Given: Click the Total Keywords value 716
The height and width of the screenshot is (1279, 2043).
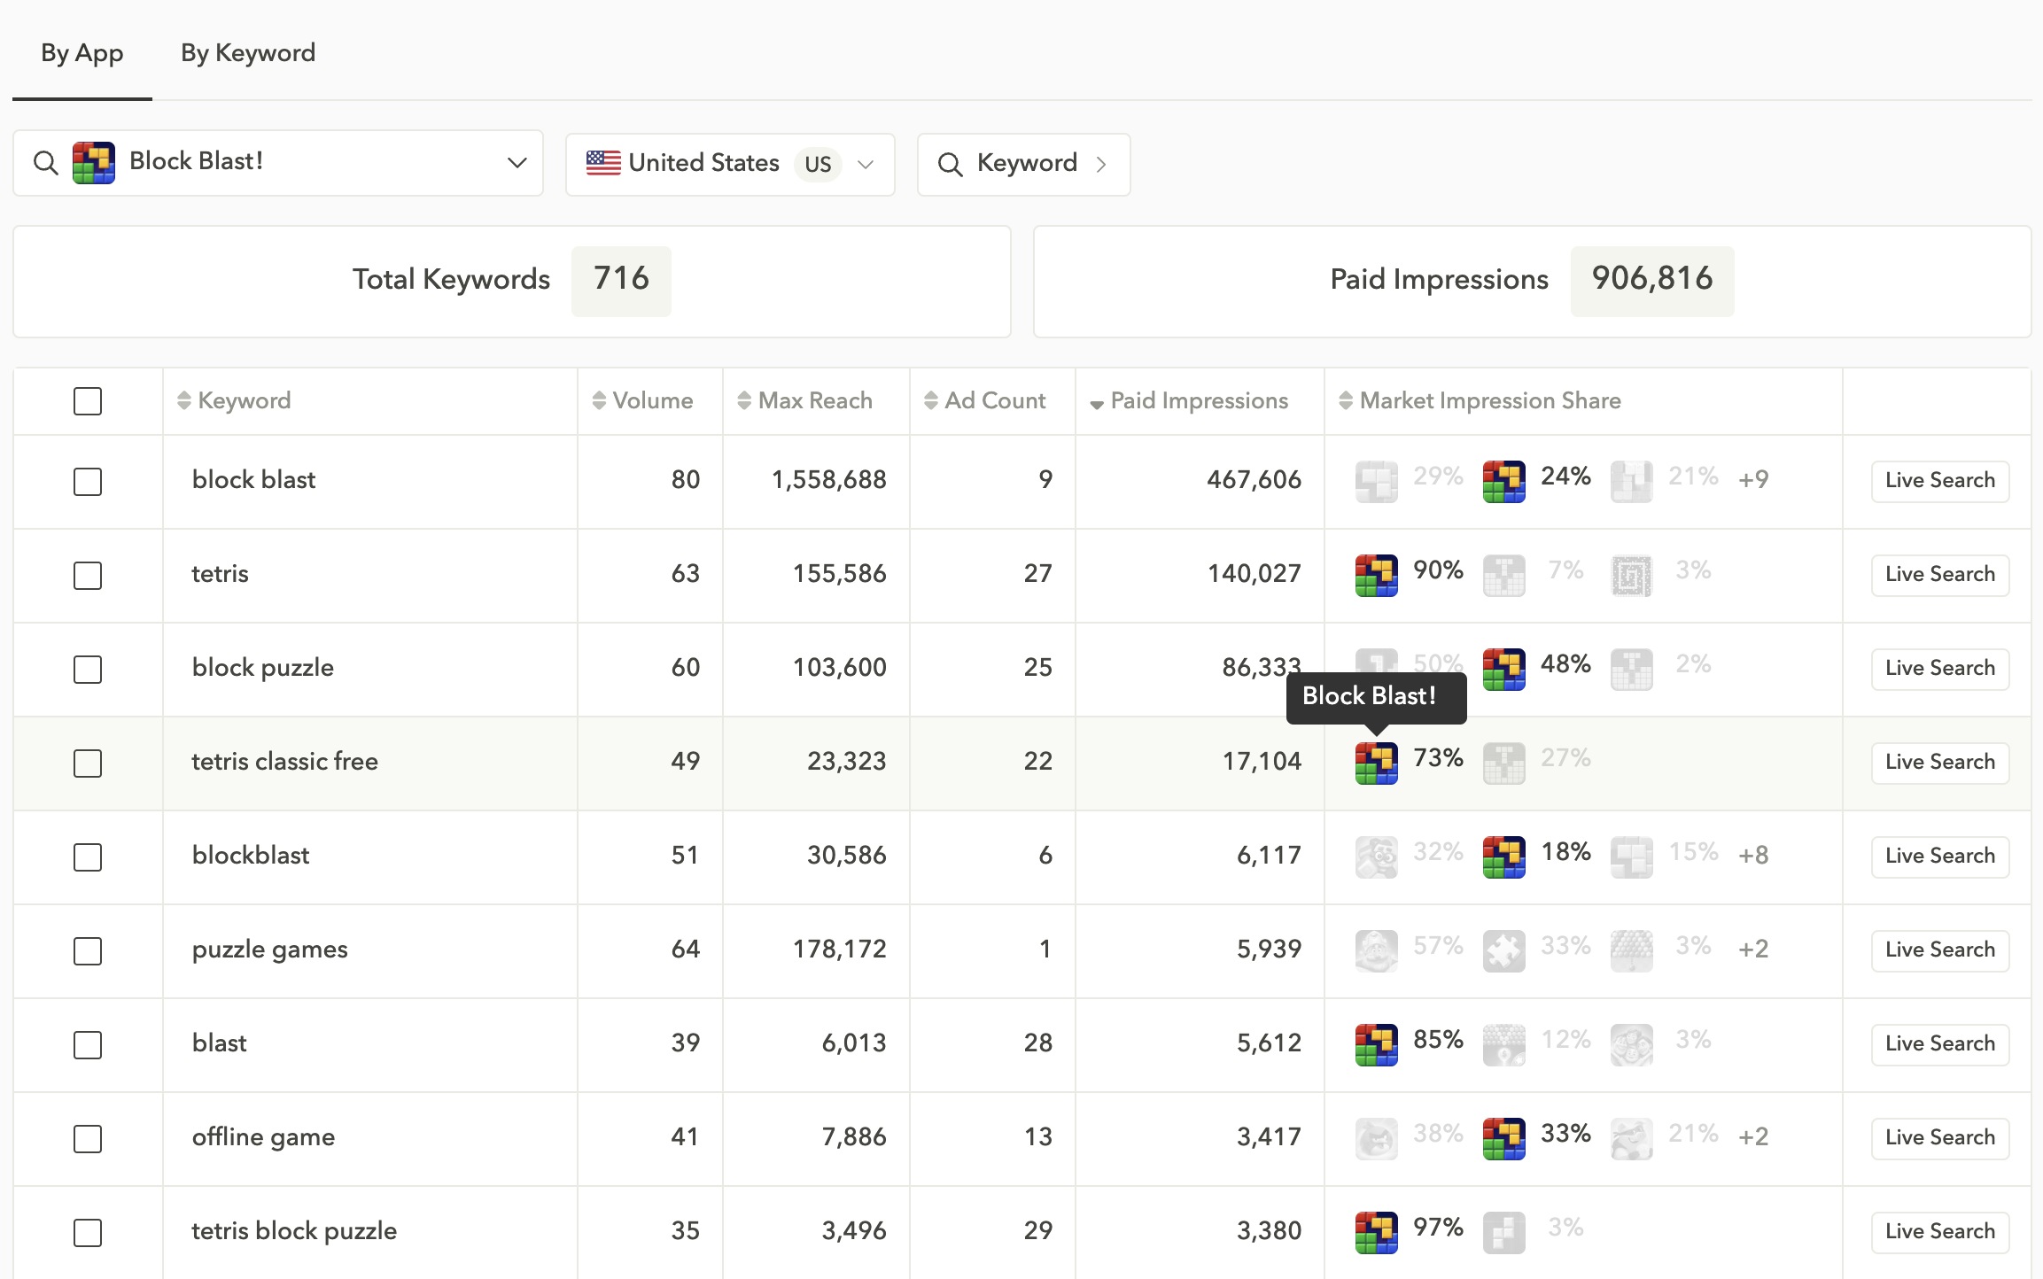Looking at the screenshot, I should (621, 280).
